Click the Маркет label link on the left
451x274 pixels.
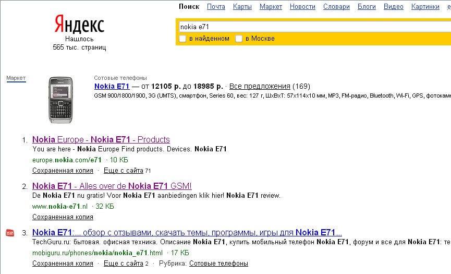[16, 78]
